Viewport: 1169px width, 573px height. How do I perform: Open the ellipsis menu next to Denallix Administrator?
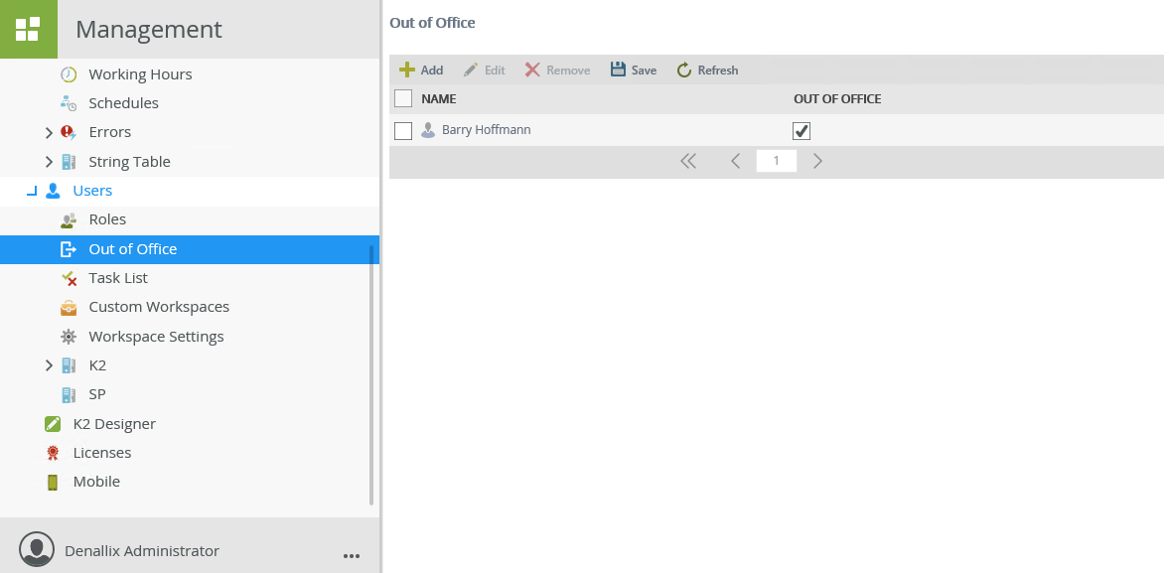tap(352, 555)
